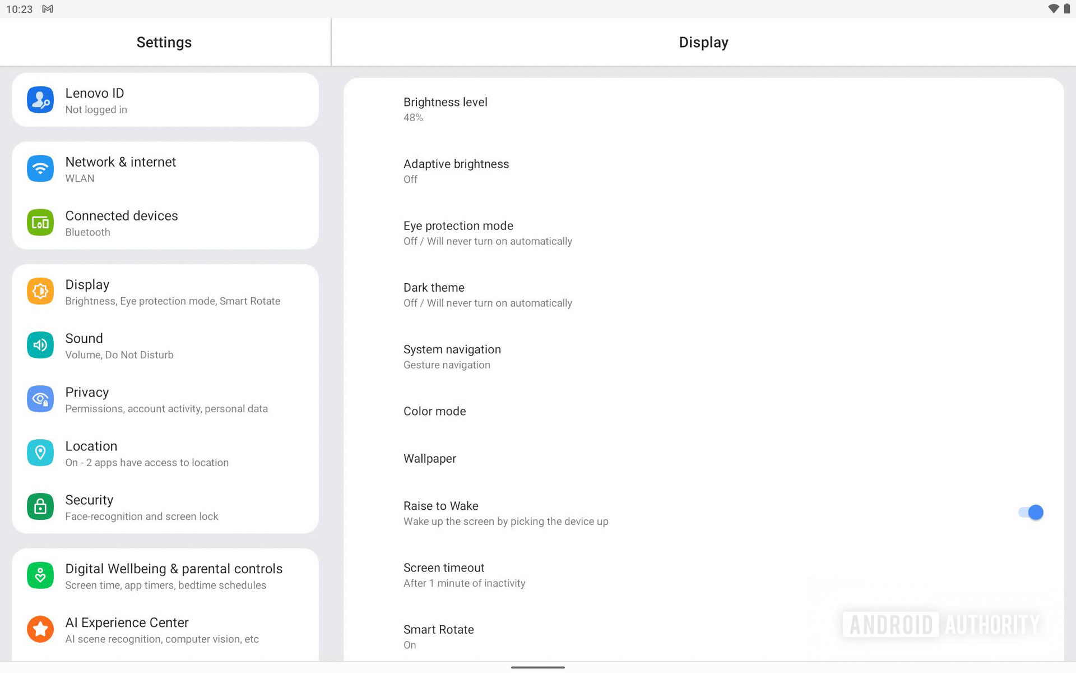Tap the green Security lock icon

(x=40, y=507)
